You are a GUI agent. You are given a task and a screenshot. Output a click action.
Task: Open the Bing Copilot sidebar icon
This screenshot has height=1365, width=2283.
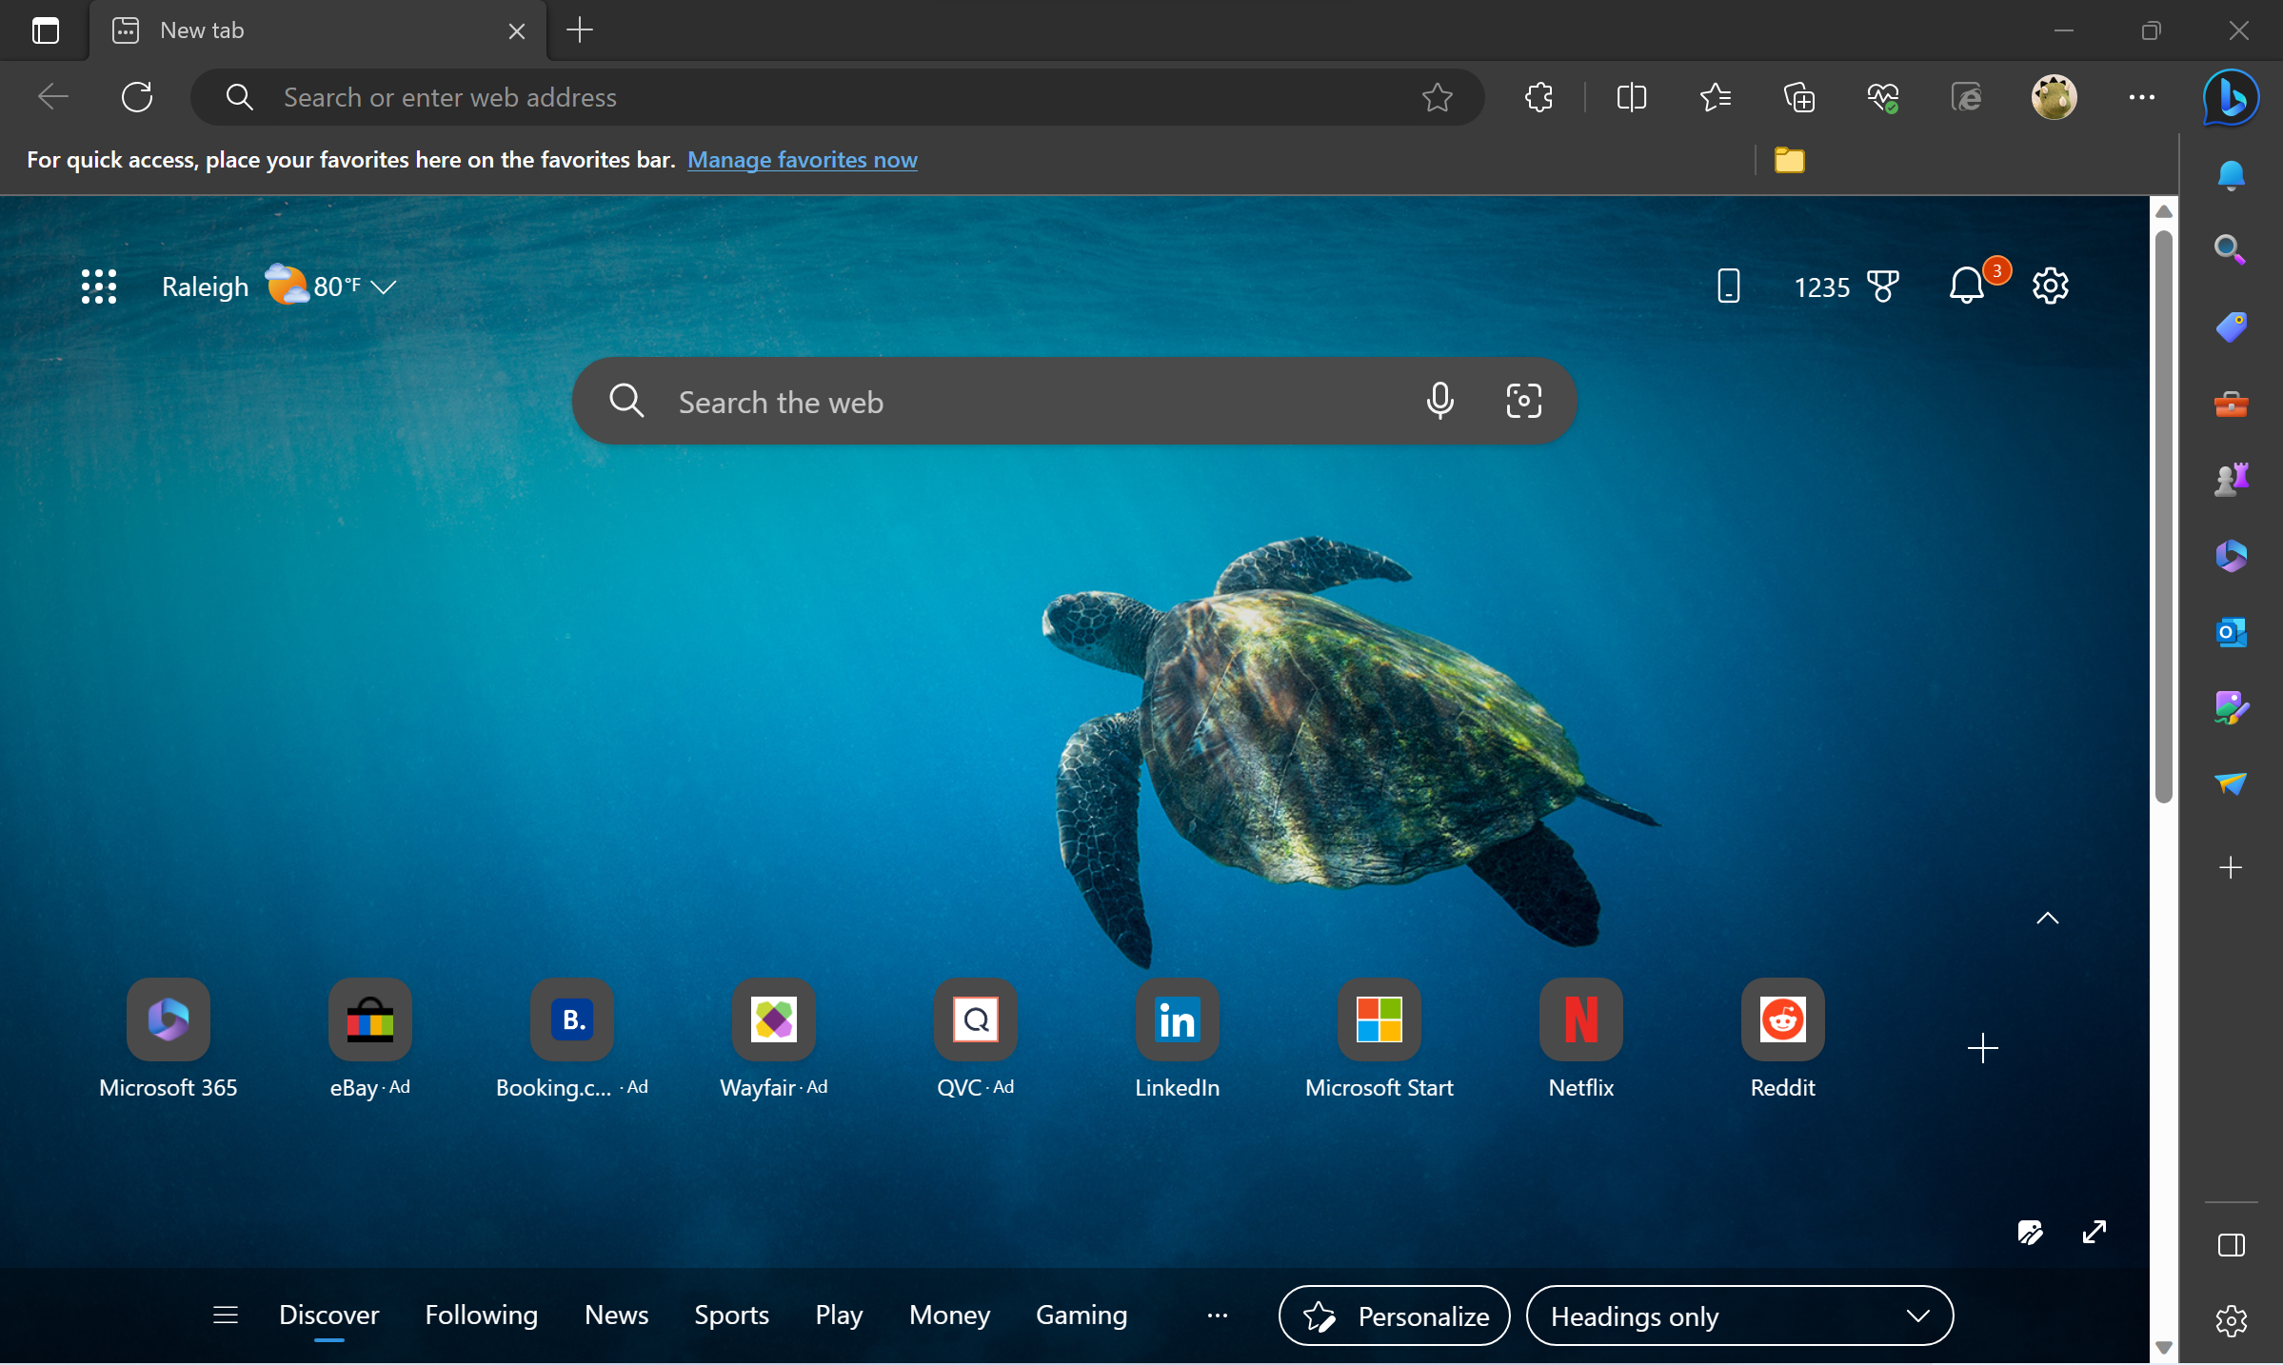click(x=2231, y=97)
